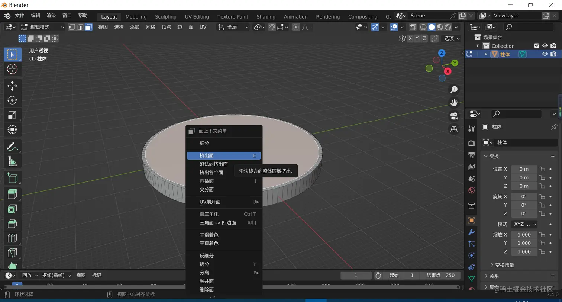
Task: Uncheck the Collection exclude checkbox
Action: click(x=536, y=46)
